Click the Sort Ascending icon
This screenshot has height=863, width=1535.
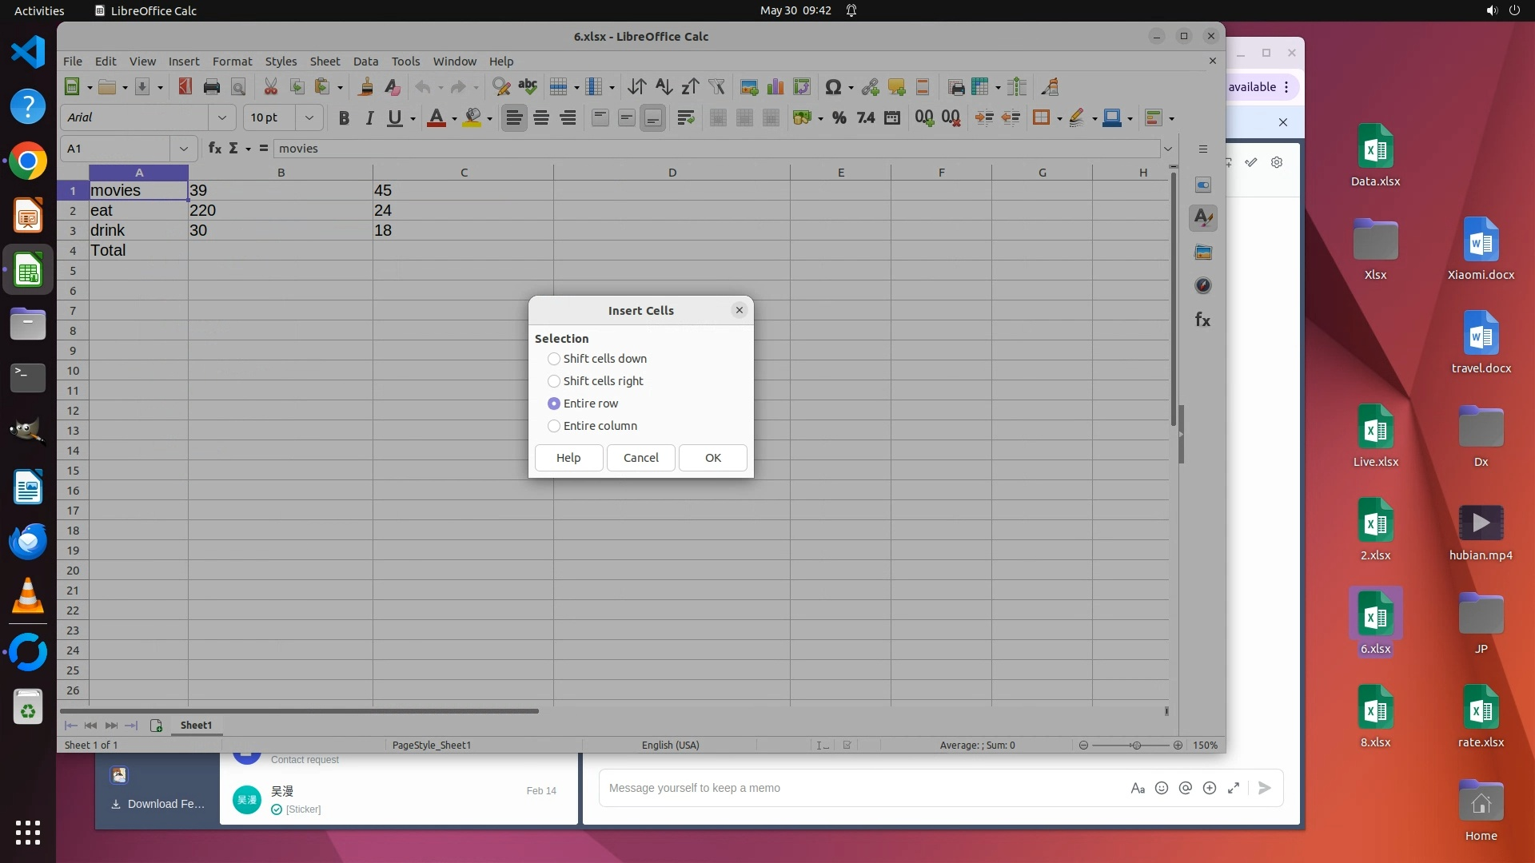point(664,87)
